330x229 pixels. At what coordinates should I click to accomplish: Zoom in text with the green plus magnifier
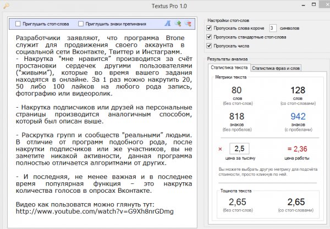pyautogui.click(x=178, y=23)
